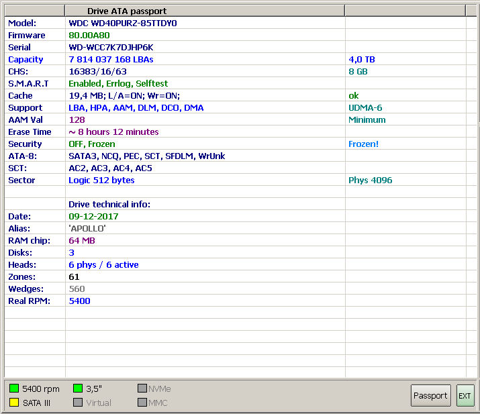This screenshot has height=414, width=480.
Task: Click the yellow SATA III indicator
Action: click(x=14, y=403)
